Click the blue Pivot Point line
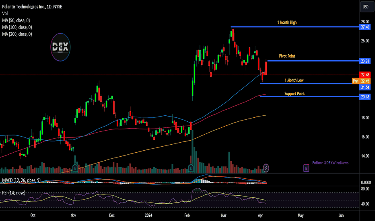This screenshot has height=221, width=375. 313,61
